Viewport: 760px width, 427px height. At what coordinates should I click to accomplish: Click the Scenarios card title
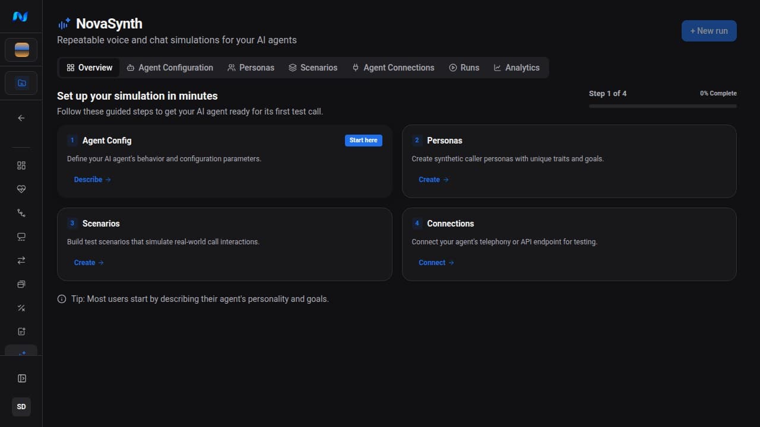click(x=101, y=224)
